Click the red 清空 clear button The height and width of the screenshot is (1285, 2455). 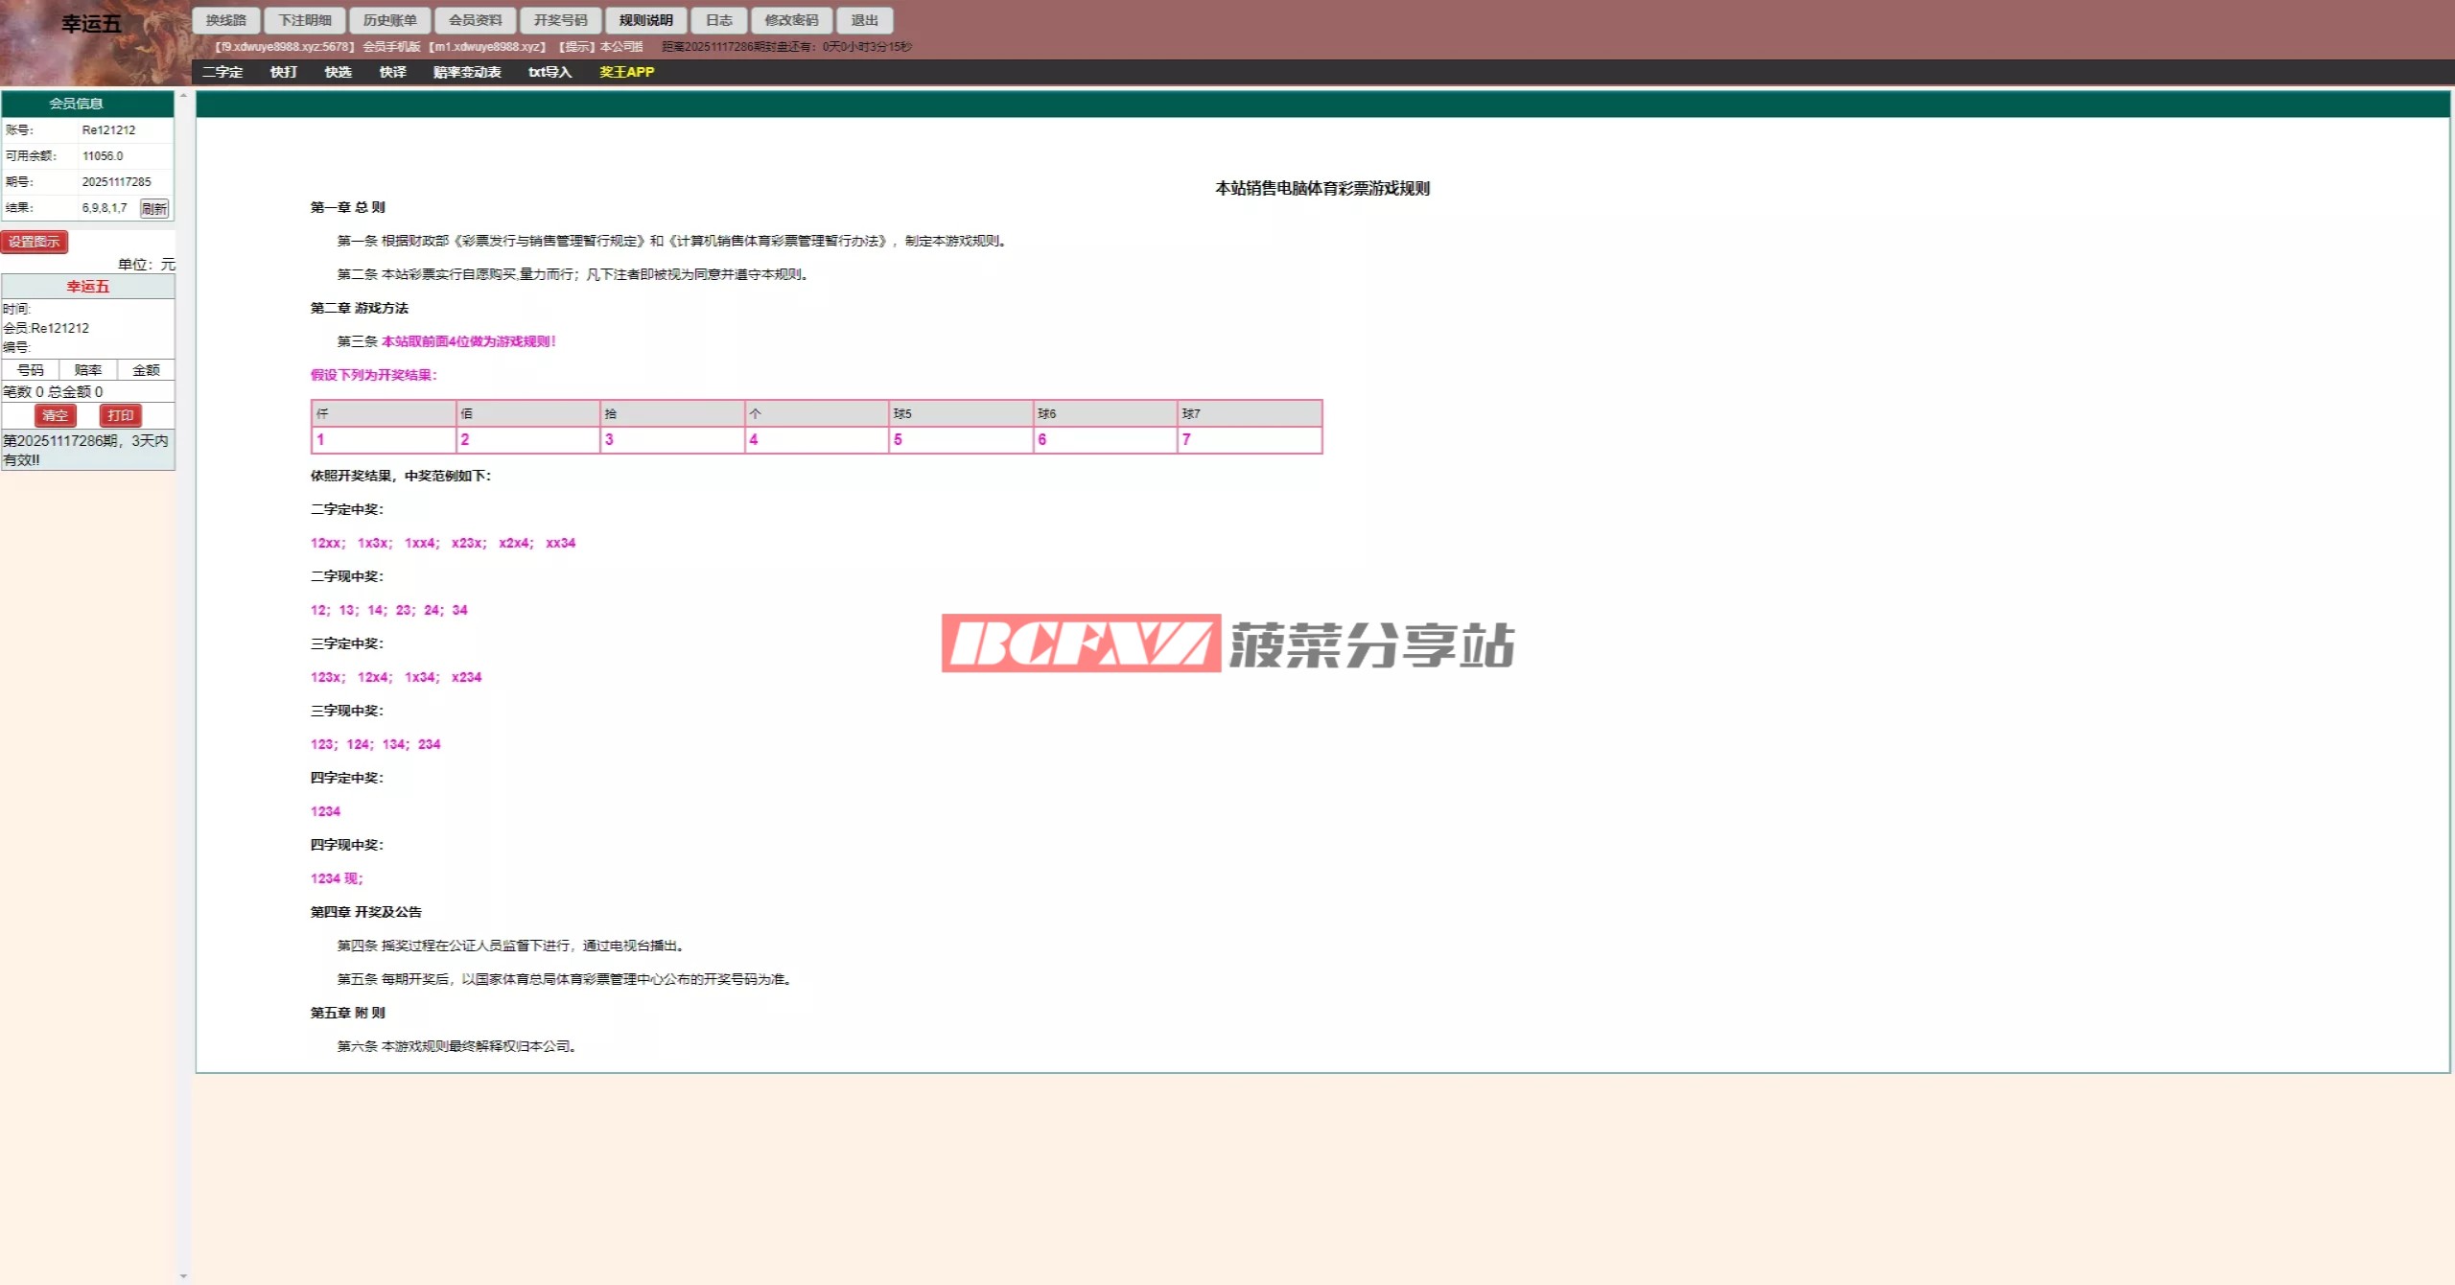pos(55,415)
